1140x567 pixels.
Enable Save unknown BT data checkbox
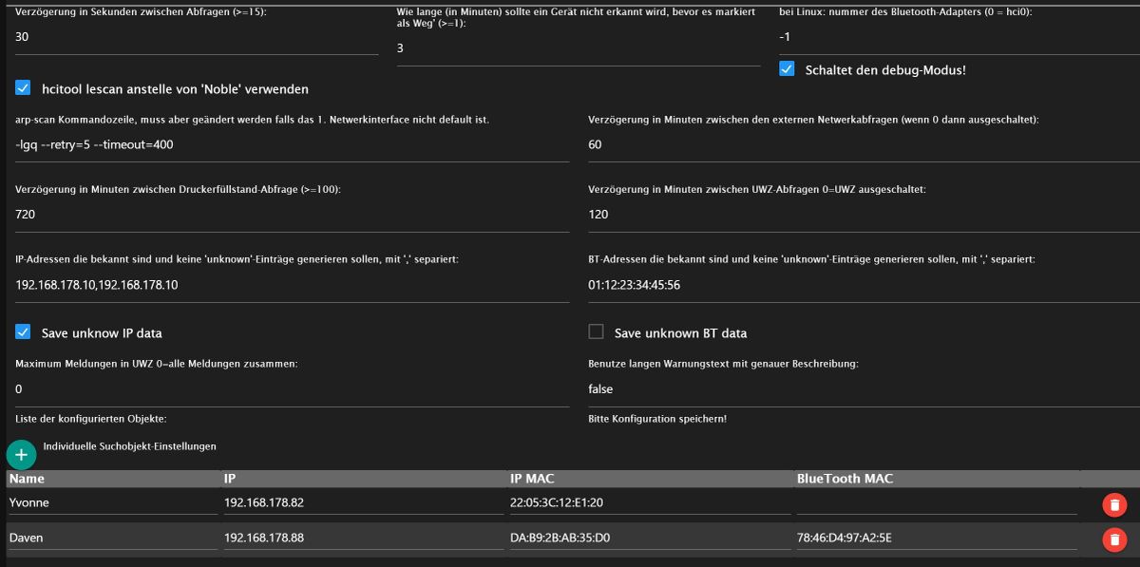pos(597,332)
